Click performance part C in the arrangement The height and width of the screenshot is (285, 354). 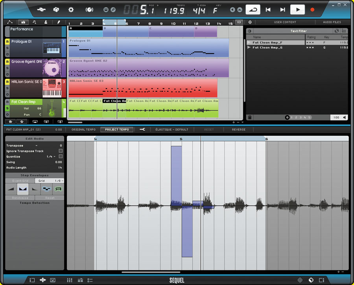(x=171, y=31)
